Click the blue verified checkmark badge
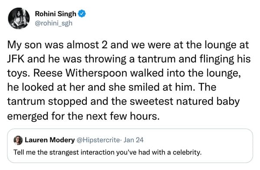This screenshot has height=170, width=260. (x=82, y=13)
